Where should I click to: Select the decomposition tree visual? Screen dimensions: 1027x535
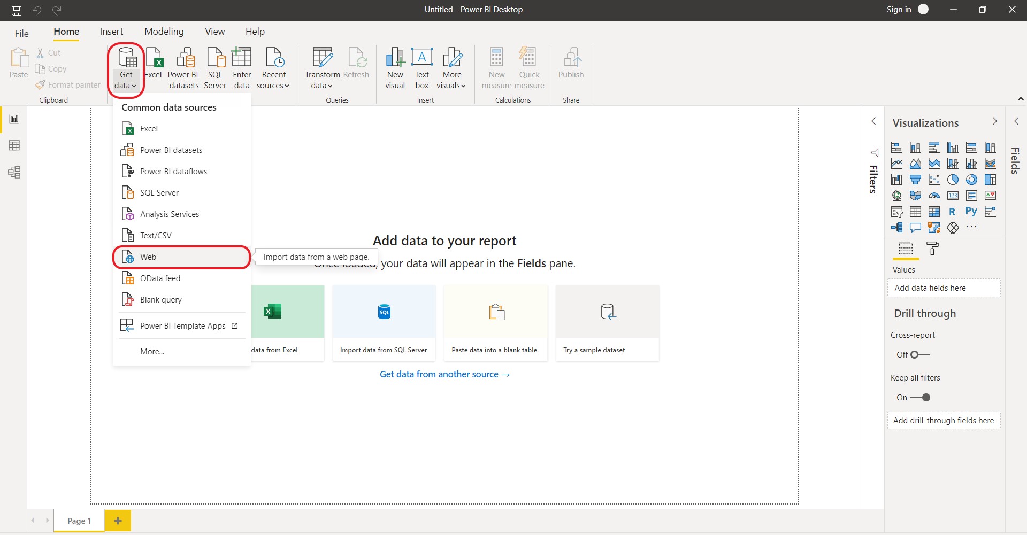tap(897, 228)
